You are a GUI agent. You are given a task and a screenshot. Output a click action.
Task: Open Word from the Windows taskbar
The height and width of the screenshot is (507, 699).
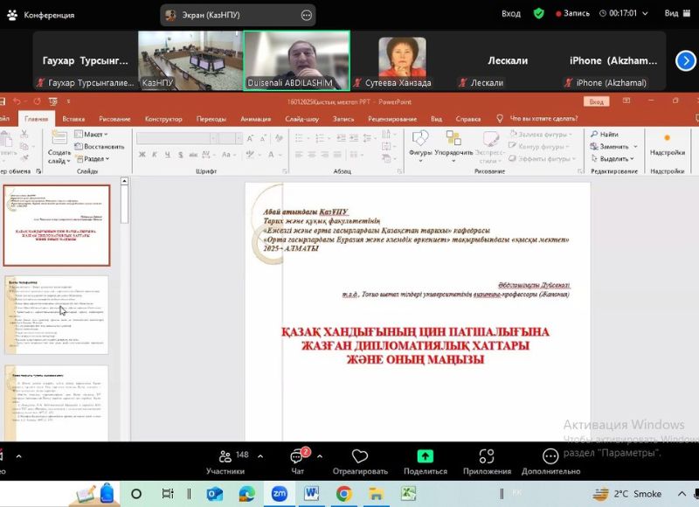[x=311, y=494]
